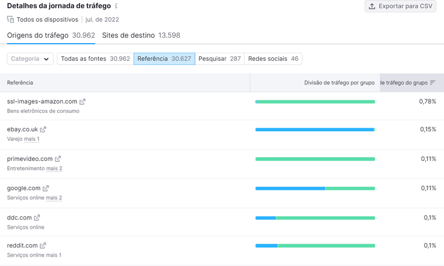Click the primevideo.com domain name

30,159
